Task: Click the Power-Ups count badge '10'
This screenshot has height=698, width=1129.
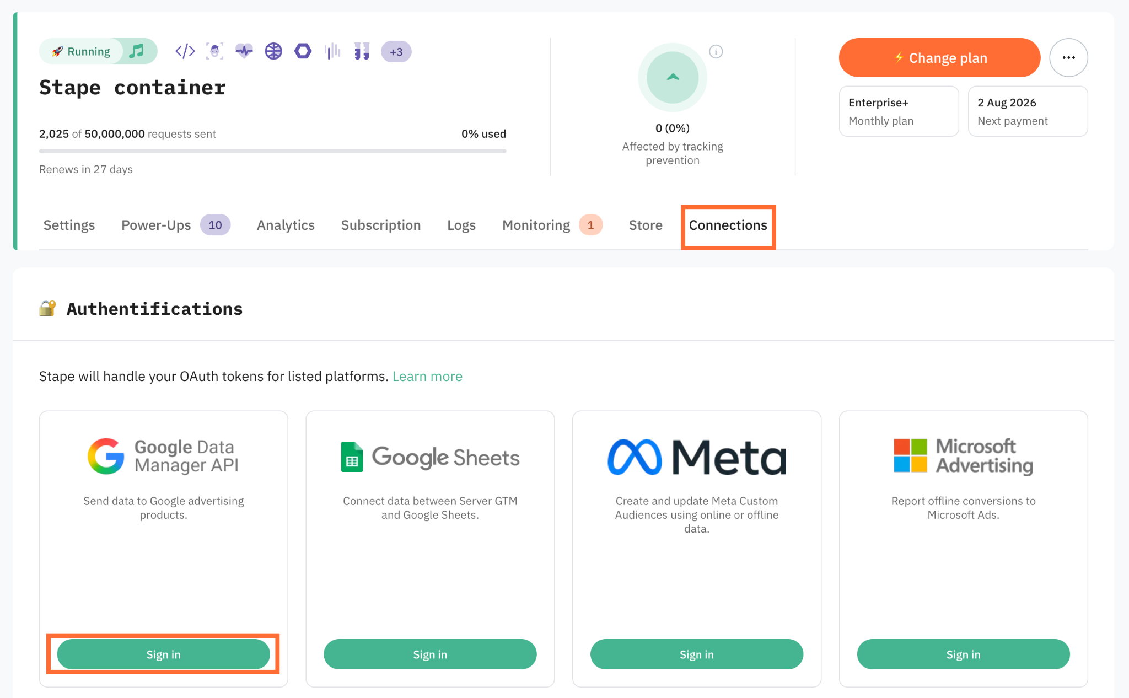Action: coord(215,225)
